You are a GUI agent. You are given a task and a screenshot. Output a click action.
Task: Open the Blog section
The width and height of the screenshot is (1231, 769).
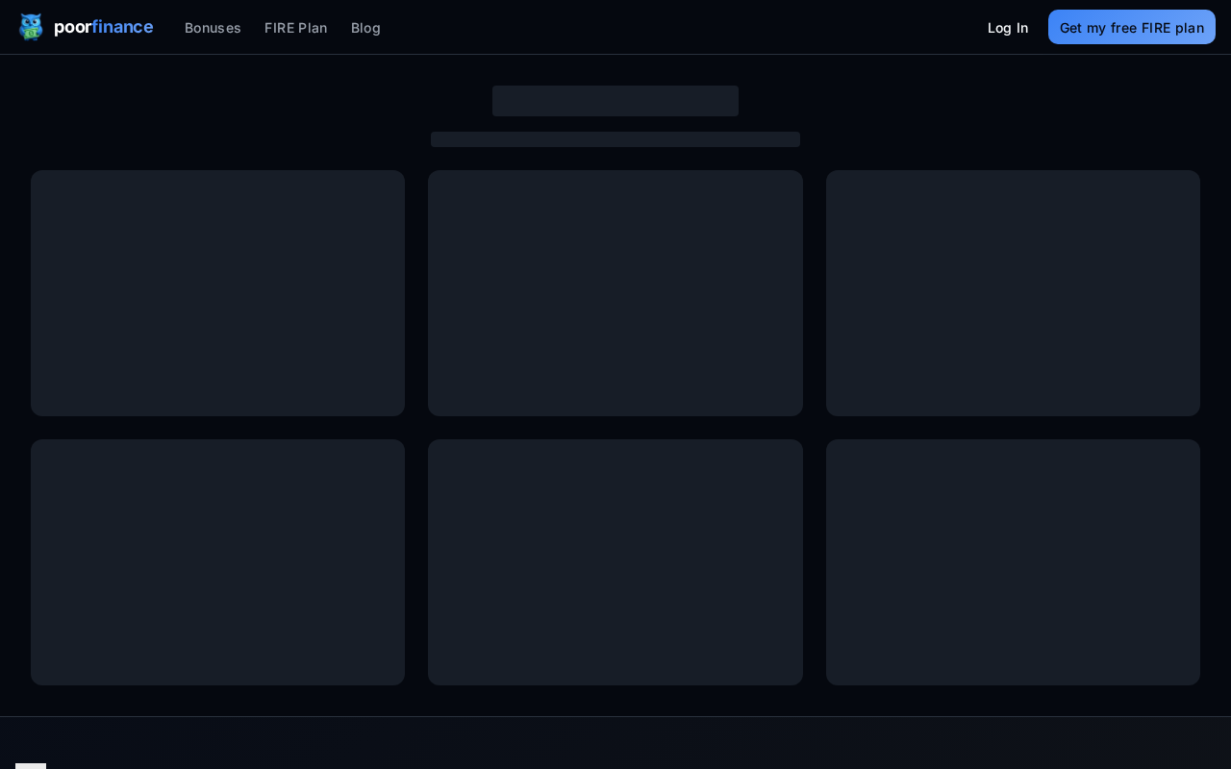(365, 28)
